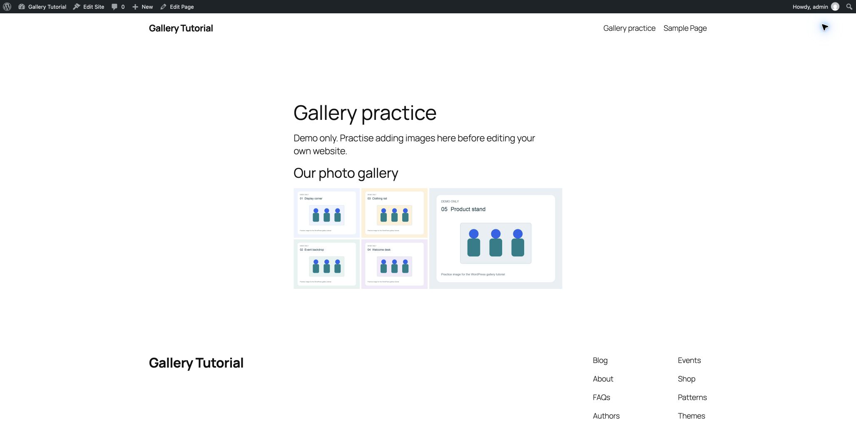Click the pencil icon beside Edit Page
Screen dimensions: 856x440
tap(163, 7)
